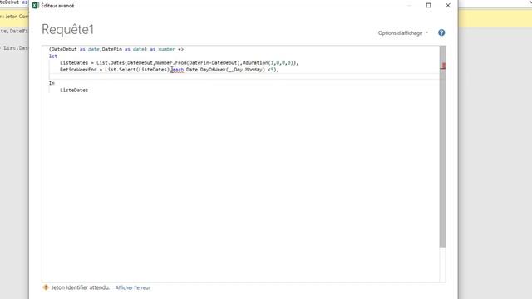Screen dimensions: 532x299
Task: Click the underlined 'each' keyword in the code
Action: pos(177,70)
